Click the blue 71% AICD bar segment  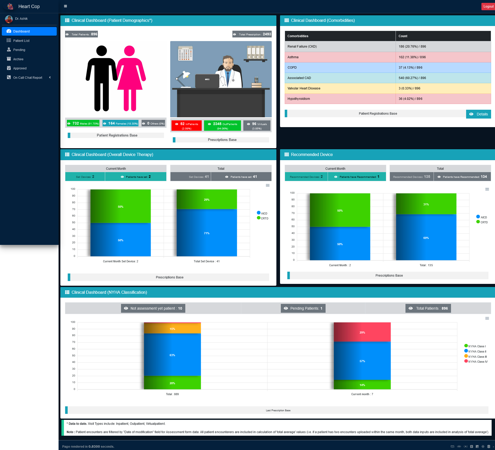coord(207,233)
